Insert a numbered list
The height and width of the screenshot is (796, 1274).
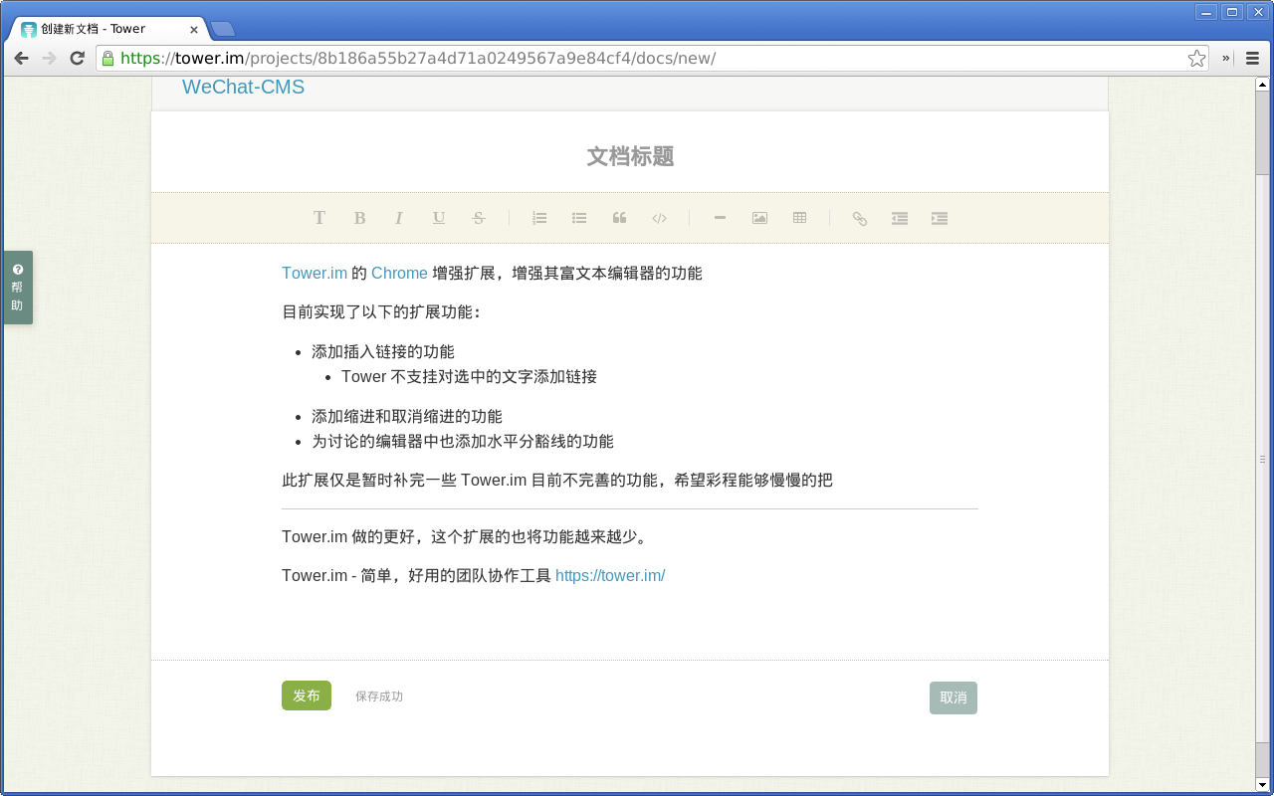tap(539, 218)
